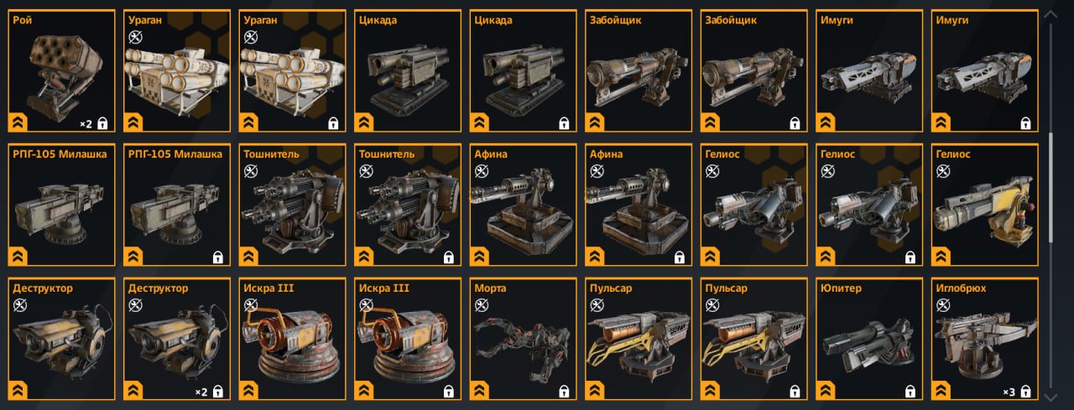Viewport: 1074px width, 410px height.
Task: Click the upgrade chevron icon on Юпитер card
Action: pyautogui.click(x=826, y=391)
